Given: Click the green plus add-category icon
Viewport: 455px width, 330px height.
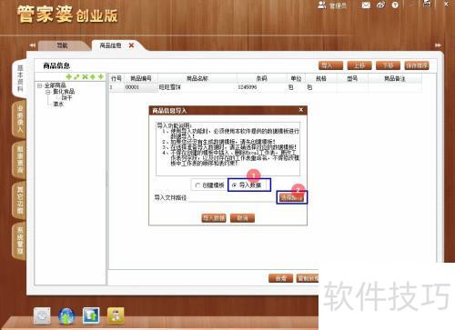Looking at the screenshot, I should click(x=69, y=77).
